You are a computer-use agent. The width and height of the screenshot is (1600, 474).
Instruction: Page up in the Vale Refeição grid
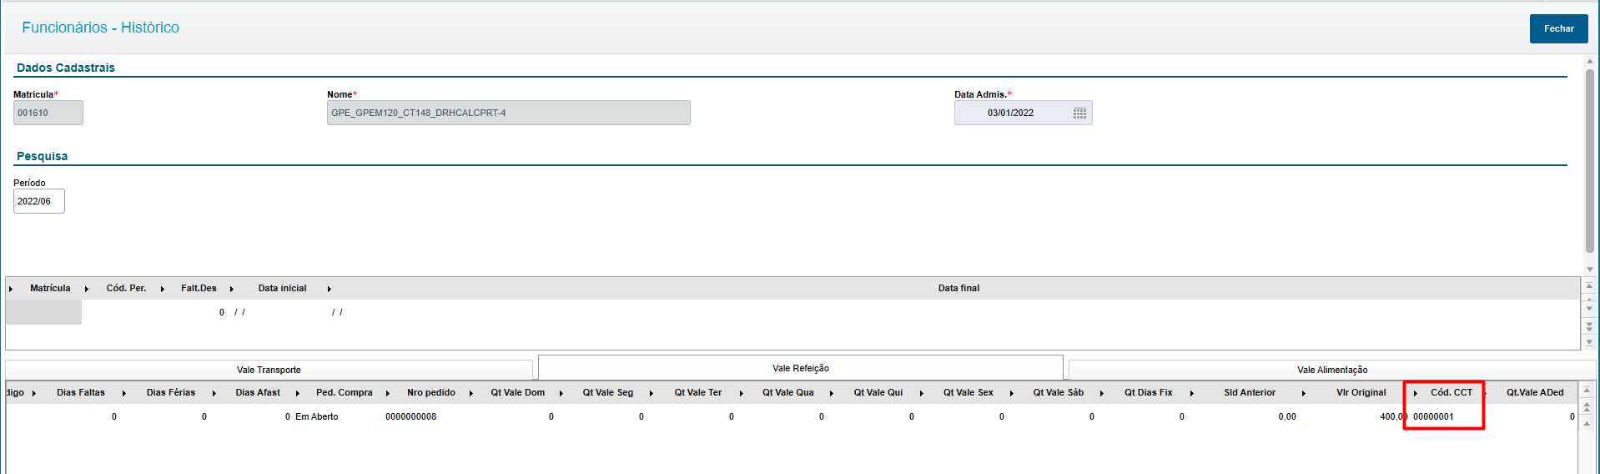click(1587, 406)
